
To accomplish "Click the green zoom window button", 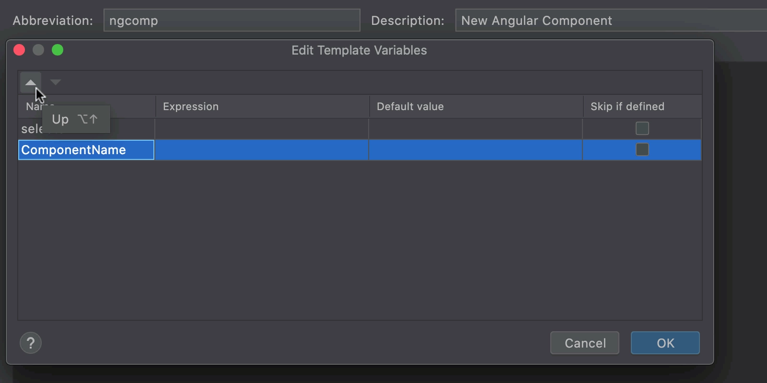I will coord(58,50).
